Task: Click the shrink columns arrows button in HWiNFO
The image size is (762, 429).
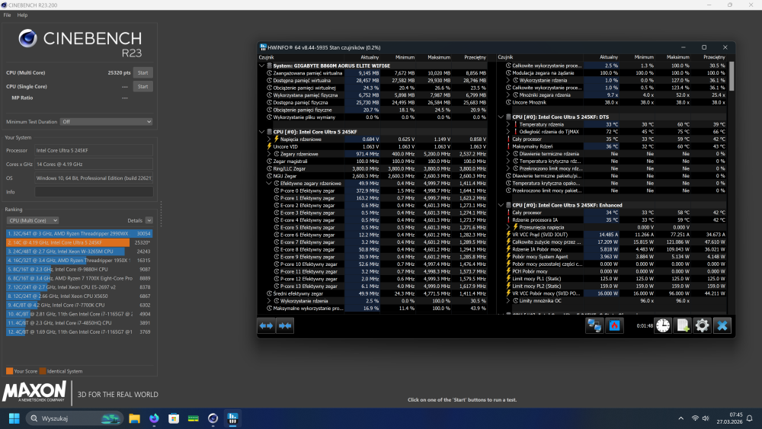Action: [285, 325]
